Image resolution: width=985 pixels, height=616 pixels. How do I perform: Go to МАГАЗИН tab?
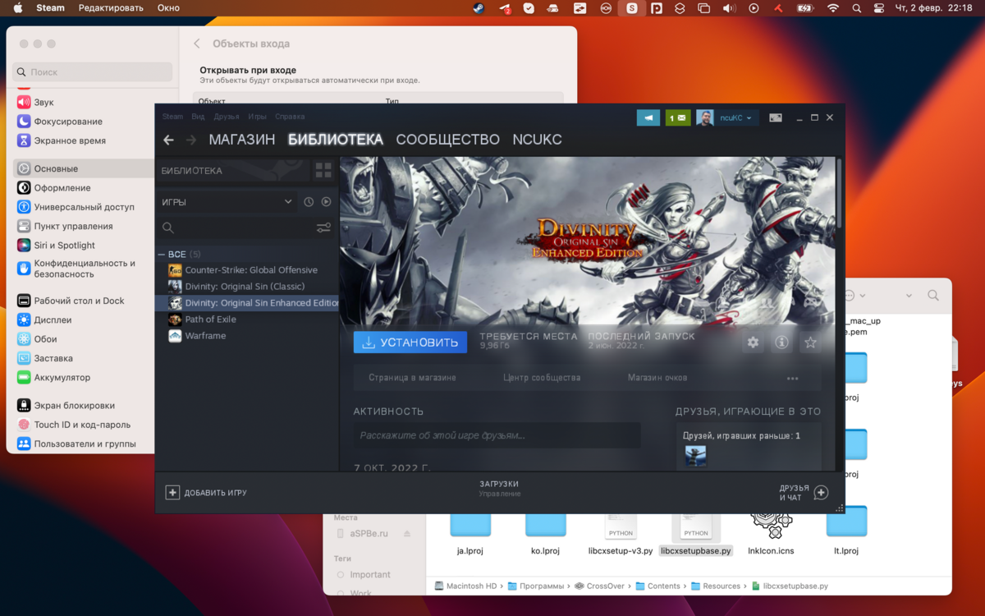click(x=241, y=140)
